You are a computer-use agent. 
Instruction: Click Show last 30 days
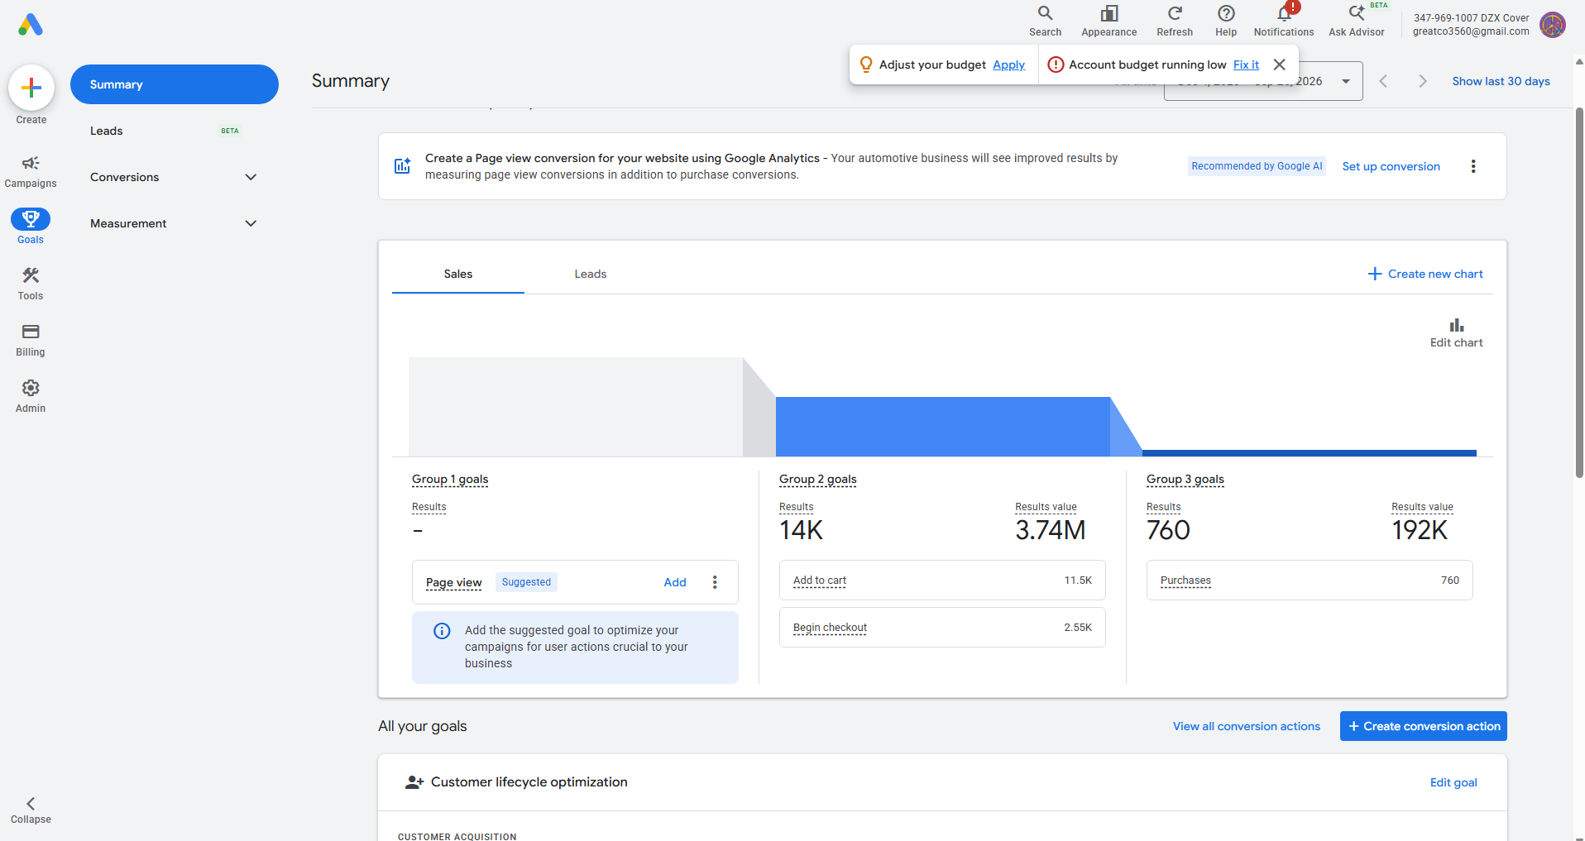(x=1501, y=81)
